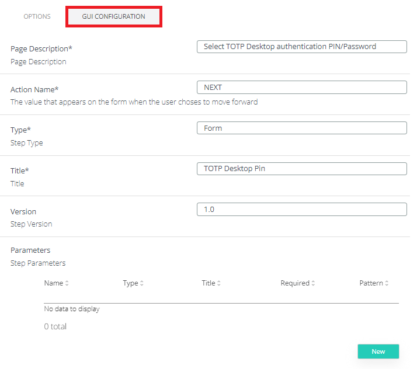Click the Page Description* field label
This screenshot has height=369, width=417.
point(41,49)
